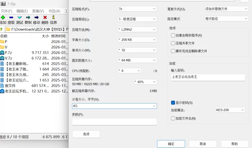This screenshot has width=252, height=148.
Task: Click the Info (信息) toolbar icon
Action: pos(53,17)
